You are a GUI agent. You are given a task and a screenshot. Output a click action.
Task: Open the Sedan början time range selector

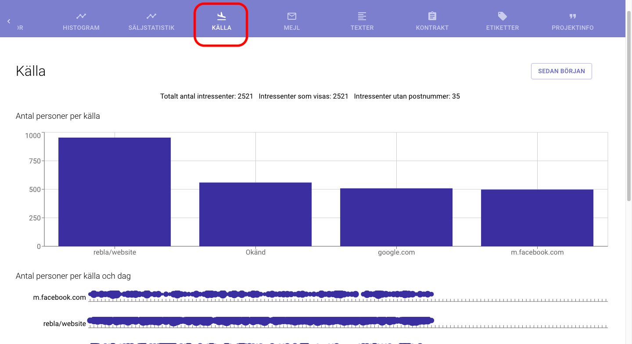561,71
